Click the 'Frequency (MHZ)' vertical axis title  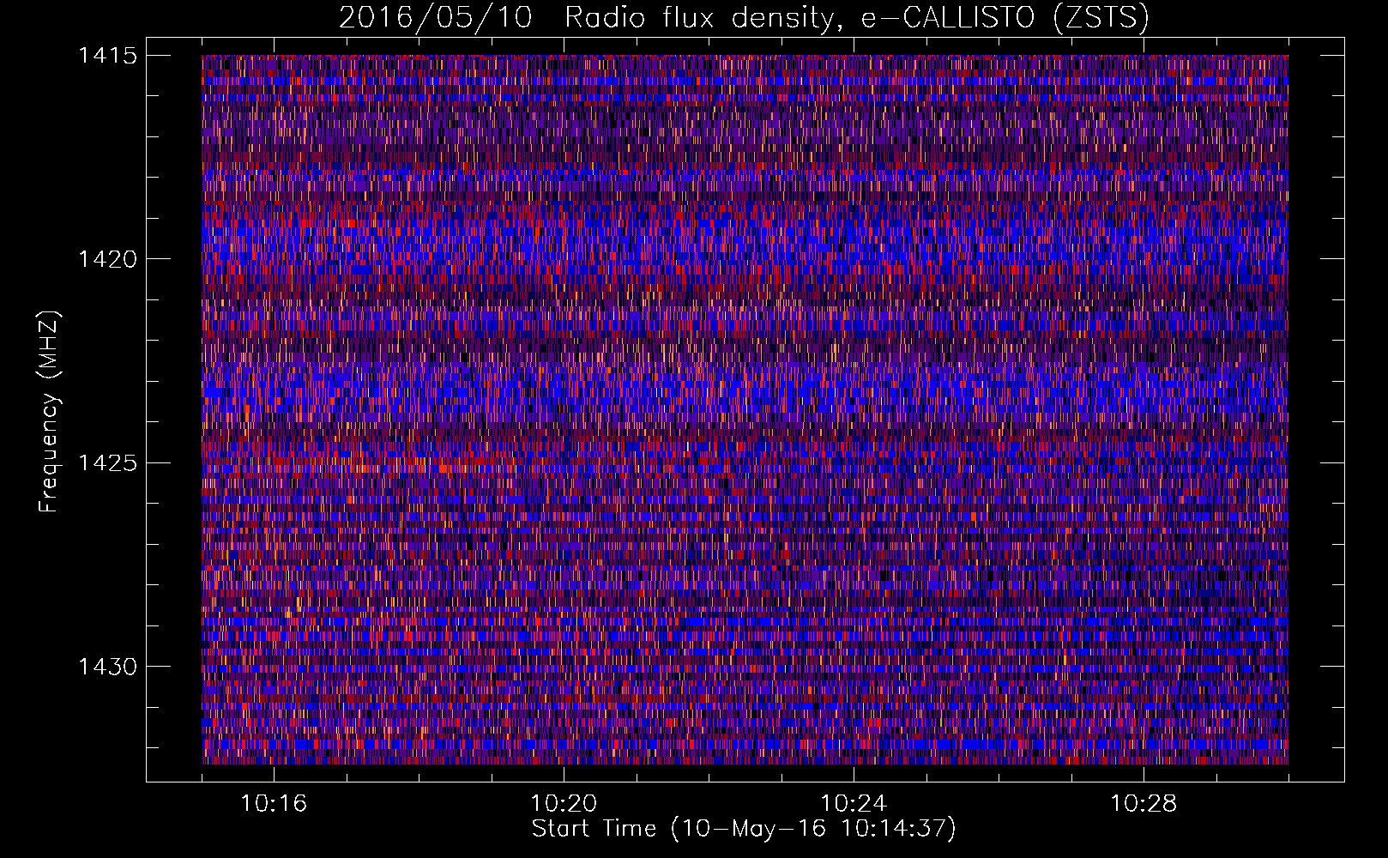coord(50,412)
